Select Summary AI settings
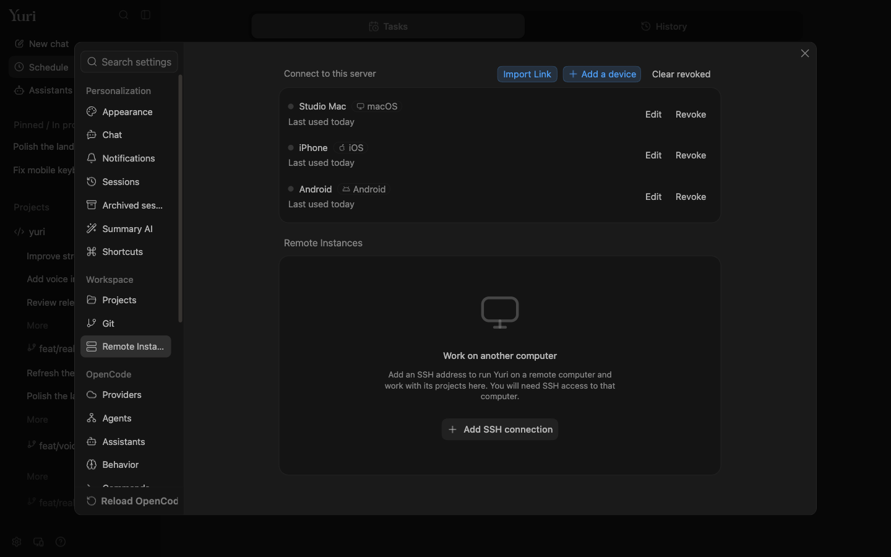This screenshot has height=557, width=891. click(126, 229)
